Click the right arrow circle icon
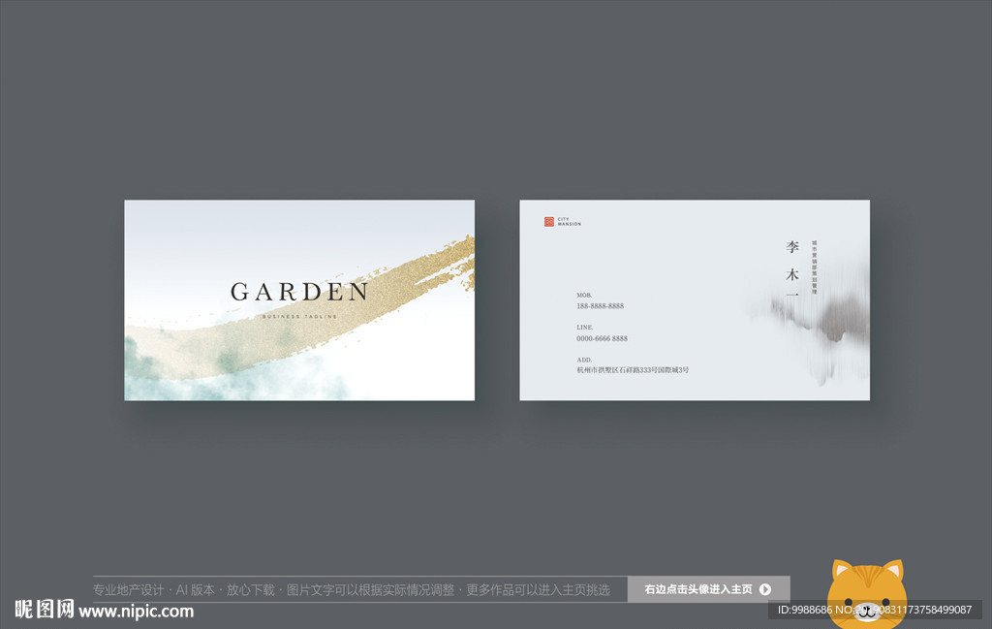 765,589
